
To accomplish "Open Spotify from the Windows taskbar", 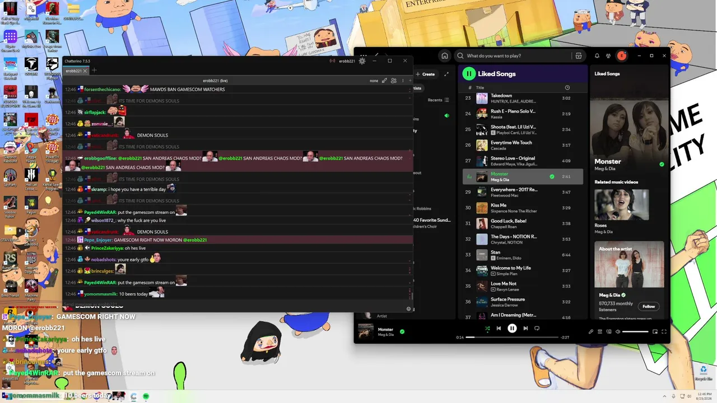I will [x=146, y=396].
